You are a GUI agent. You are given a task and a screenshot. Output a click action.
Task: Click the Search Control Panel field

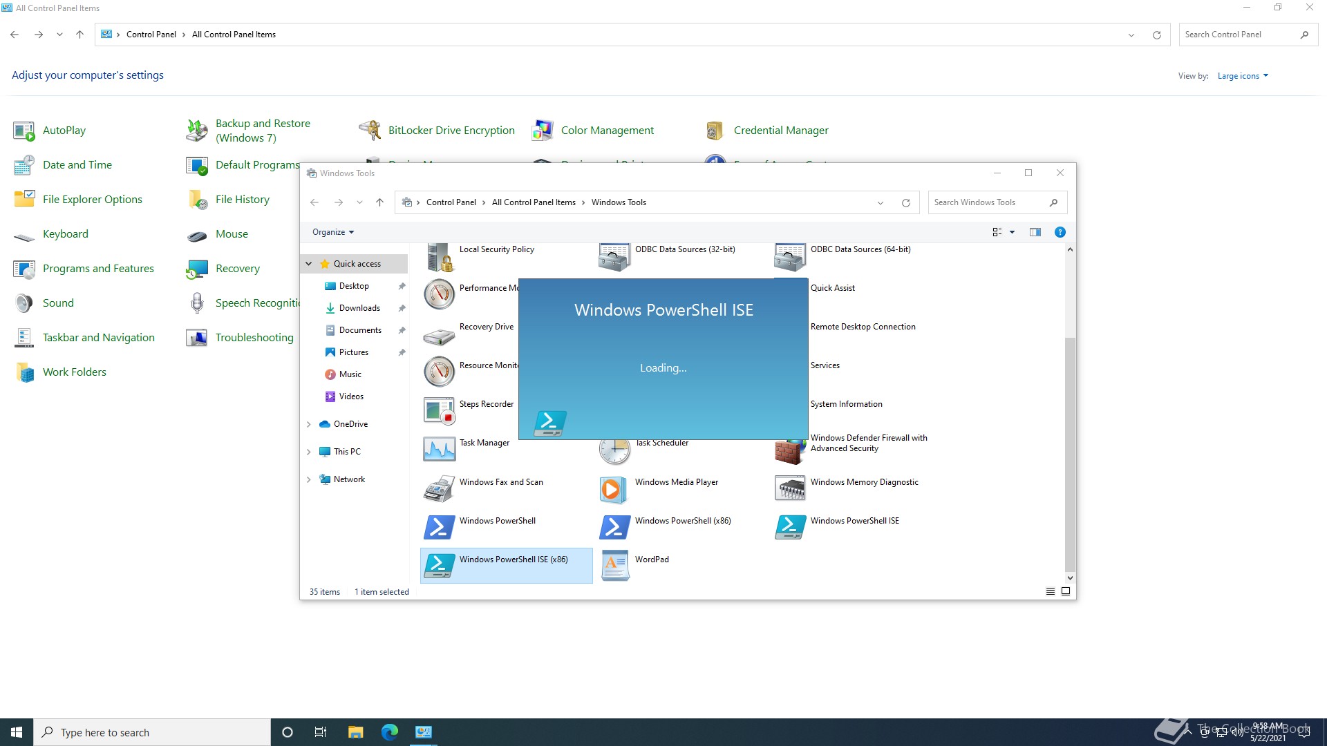click(x=1248, y=35)
